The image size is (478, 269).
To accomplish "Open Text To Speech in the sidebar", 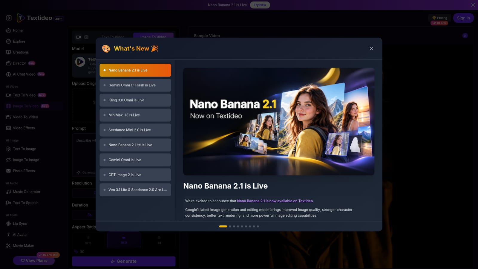I will [22, 203].
